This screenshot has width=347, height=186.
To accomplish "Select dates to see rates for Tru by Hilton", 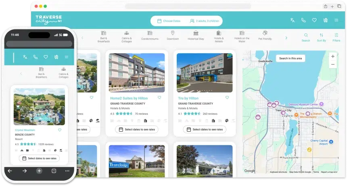I will coord(205,130).
